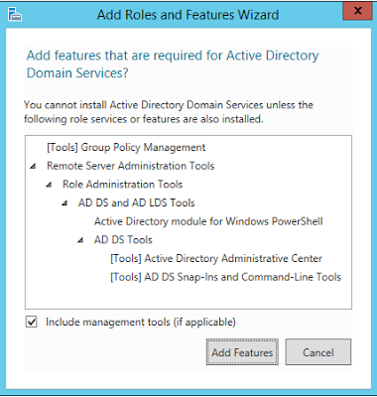This screenshot has width=377, height=397.
Task: Uncheck Include management tools checkbox
Action: 32,322
